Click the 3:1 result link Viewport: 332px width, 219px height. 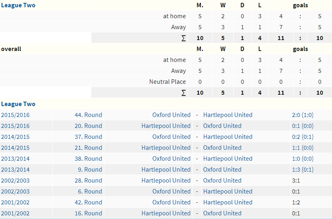296,181
